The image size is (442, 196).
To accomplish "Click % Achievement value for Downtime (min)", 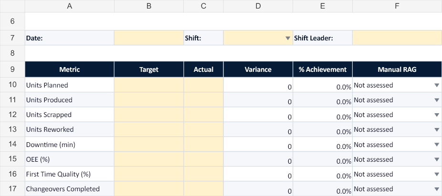I will [323, 144].
